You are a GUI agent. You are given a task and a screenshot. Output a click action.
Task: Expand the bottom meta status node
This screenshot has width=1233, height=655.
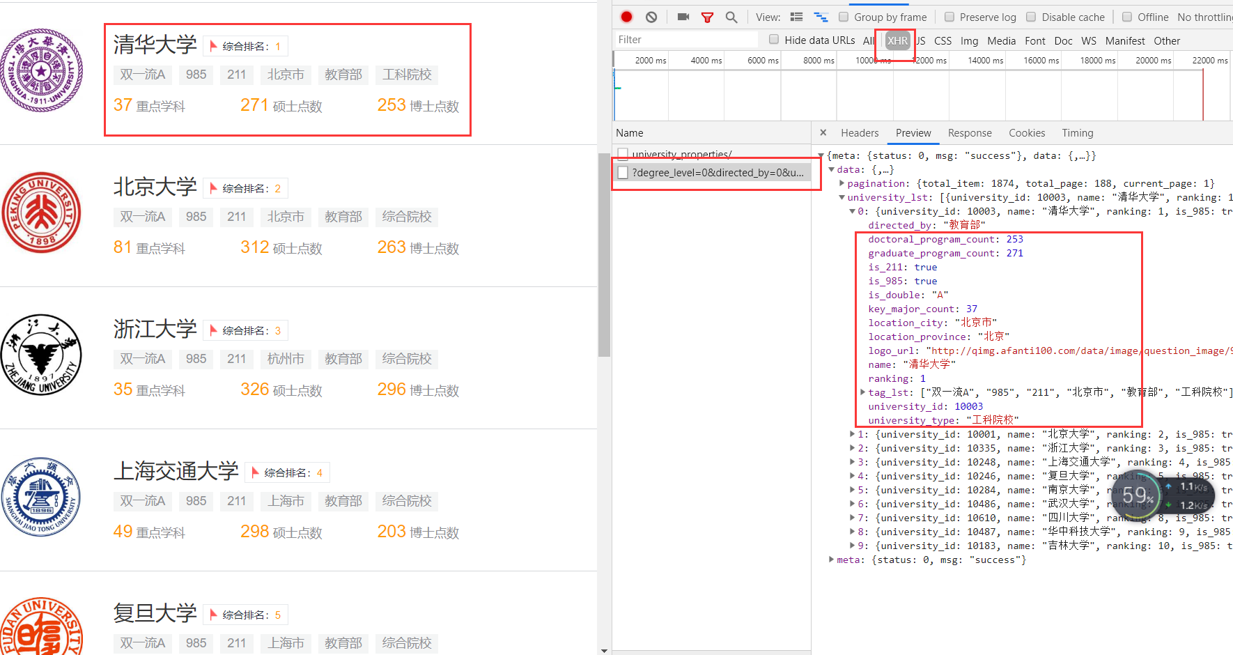pyautogui.click(x=832, y=560)
